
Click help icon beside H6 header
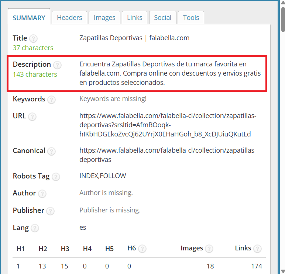142,249
